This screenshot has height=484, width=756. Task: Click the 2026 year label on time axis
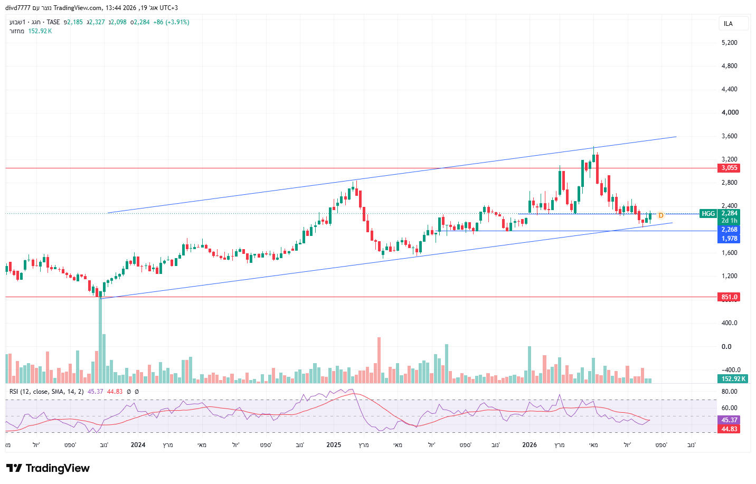click(530, 445)
